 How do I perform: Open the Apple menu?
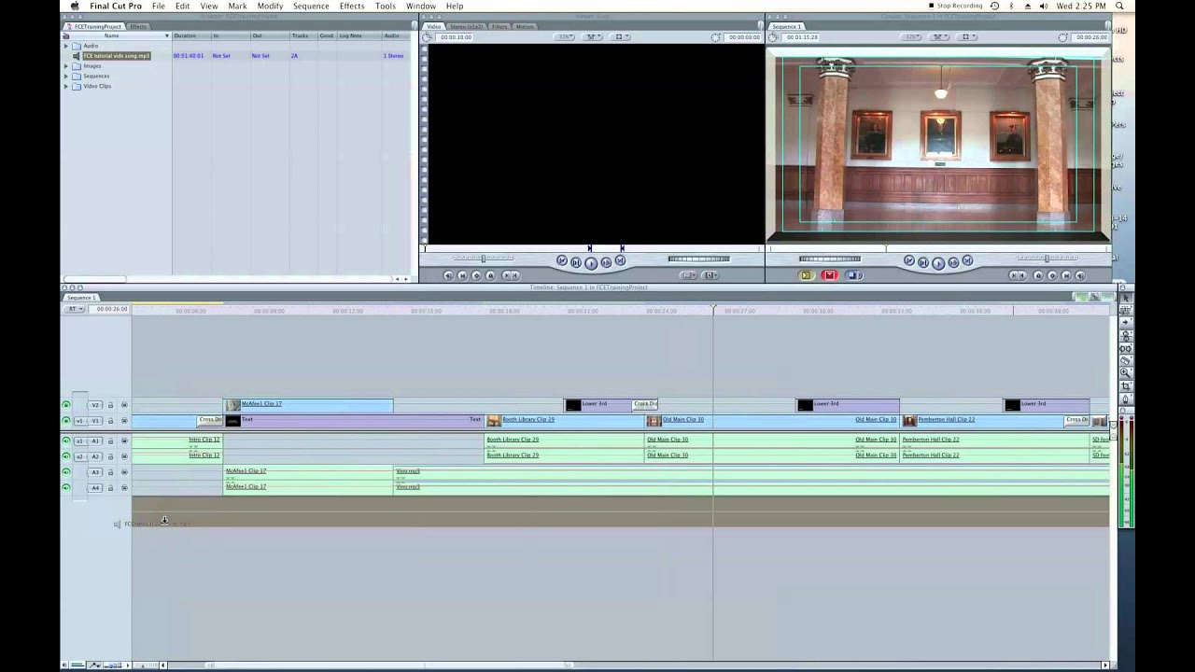pos(75,6)
